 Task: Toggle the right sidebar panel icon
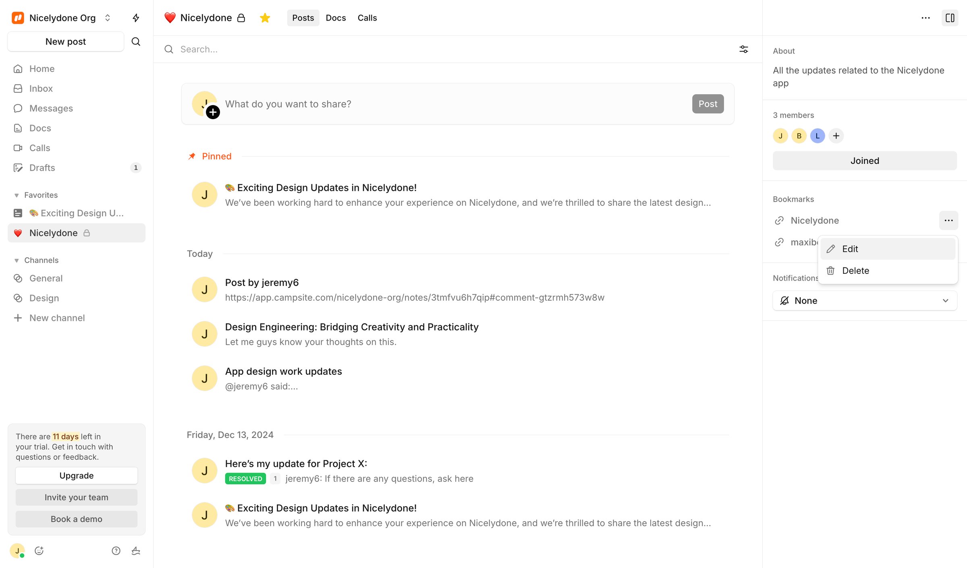[950, 18]
